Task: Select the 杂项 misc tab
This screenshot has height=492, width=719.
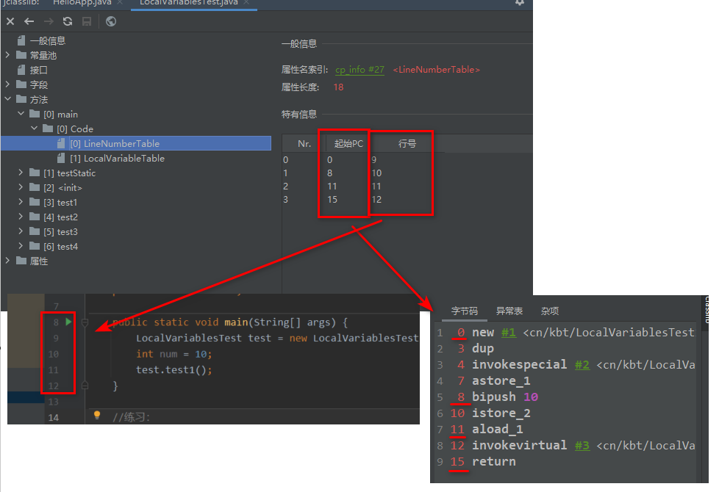Action: (549, 311)
